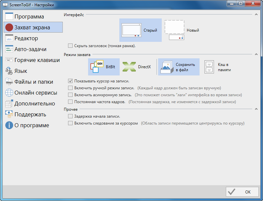Viewport: 263px width, 201px height.
Task: Uncheck Показывать курсор на записи
Action: [70, 81]
